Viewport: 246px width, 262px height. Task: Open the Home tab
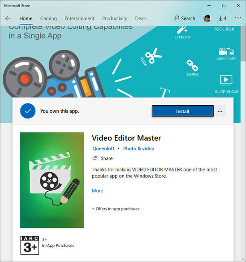point(26,18)
